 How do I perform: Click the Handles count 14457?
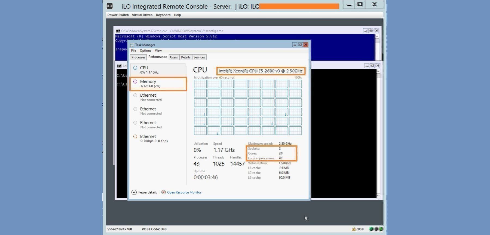click(x=237, y=164)
